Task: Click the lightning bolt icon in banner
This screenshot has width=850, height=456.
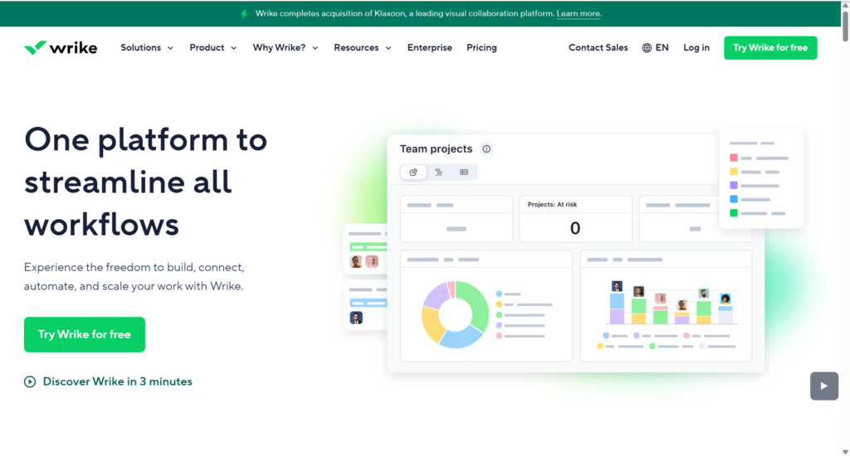Action: click(x=243, y=14)
